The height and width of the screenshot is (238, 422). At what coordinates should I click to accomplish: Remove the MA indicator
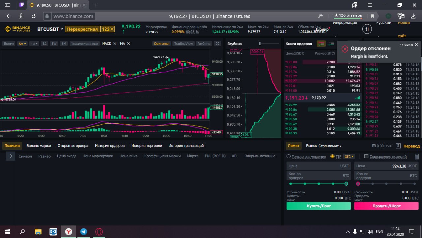(x=129, y=44)
